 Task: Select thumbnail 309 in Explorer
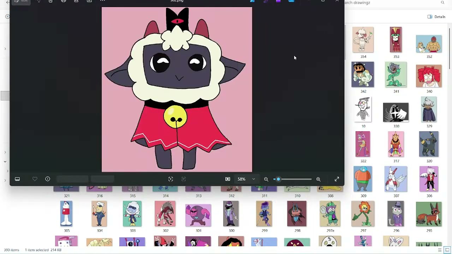363,179
